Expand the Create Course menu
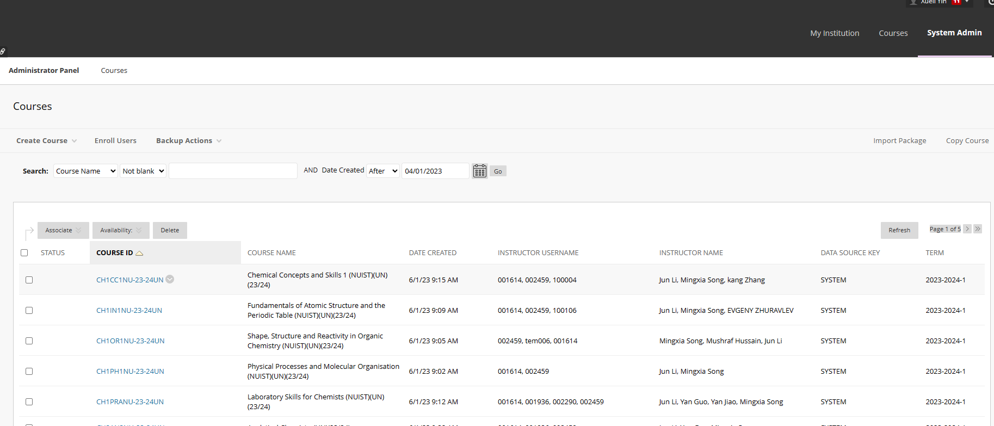Image resolution: width=994 pixels, height=426 pixels. tap(46, 140)
